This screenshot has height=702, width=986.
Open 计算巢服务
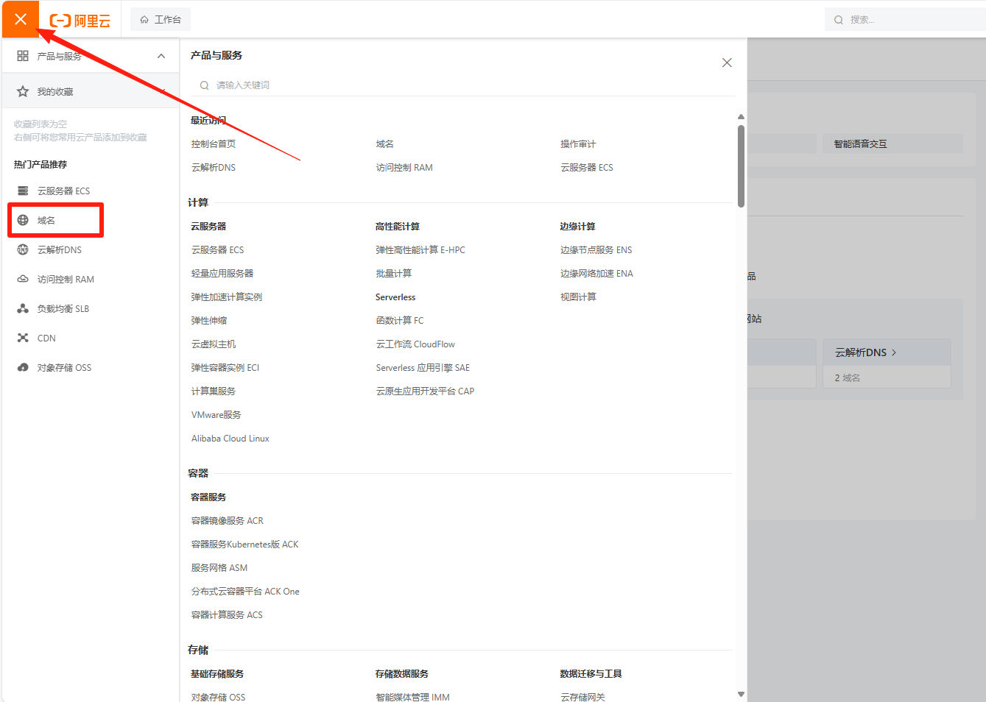pyautogui.click(x=214, y=391)
